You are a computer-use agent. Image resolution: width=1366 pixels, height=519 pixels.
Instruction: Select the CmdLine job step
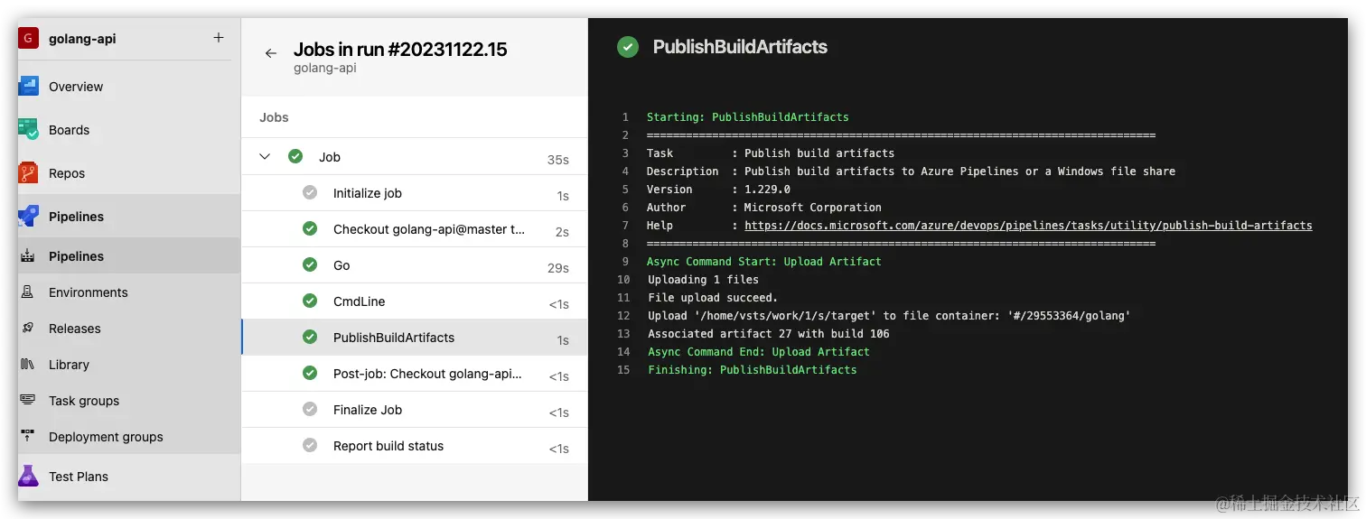(359, 301)
